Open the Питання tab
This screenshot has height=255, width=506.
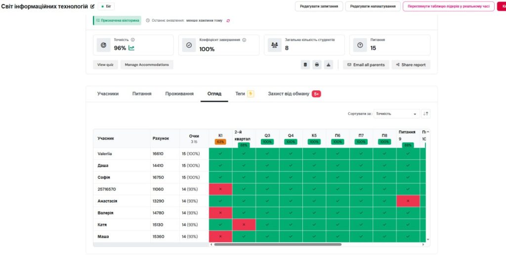(x=142, y=94)
